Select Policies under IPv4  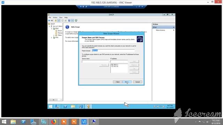[59, 33]
